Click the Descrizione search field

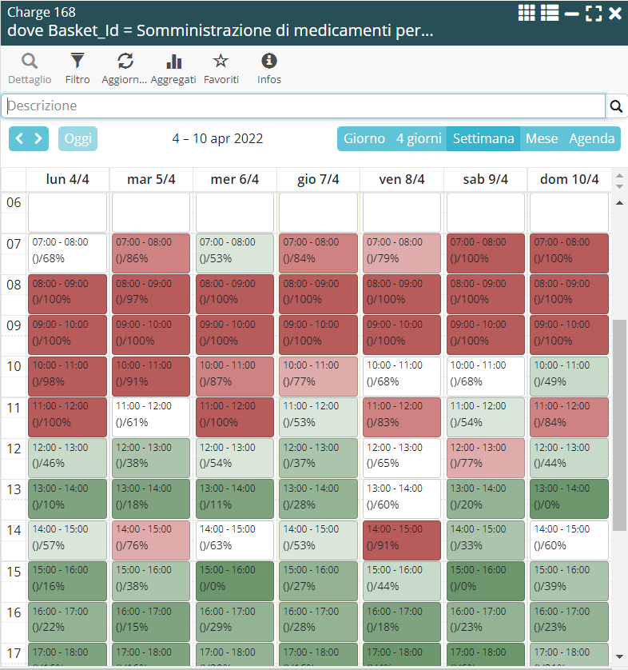304,106
